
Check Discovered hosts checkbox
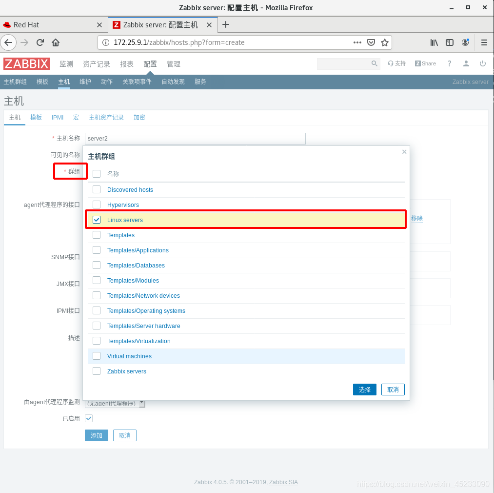(97, 189)
